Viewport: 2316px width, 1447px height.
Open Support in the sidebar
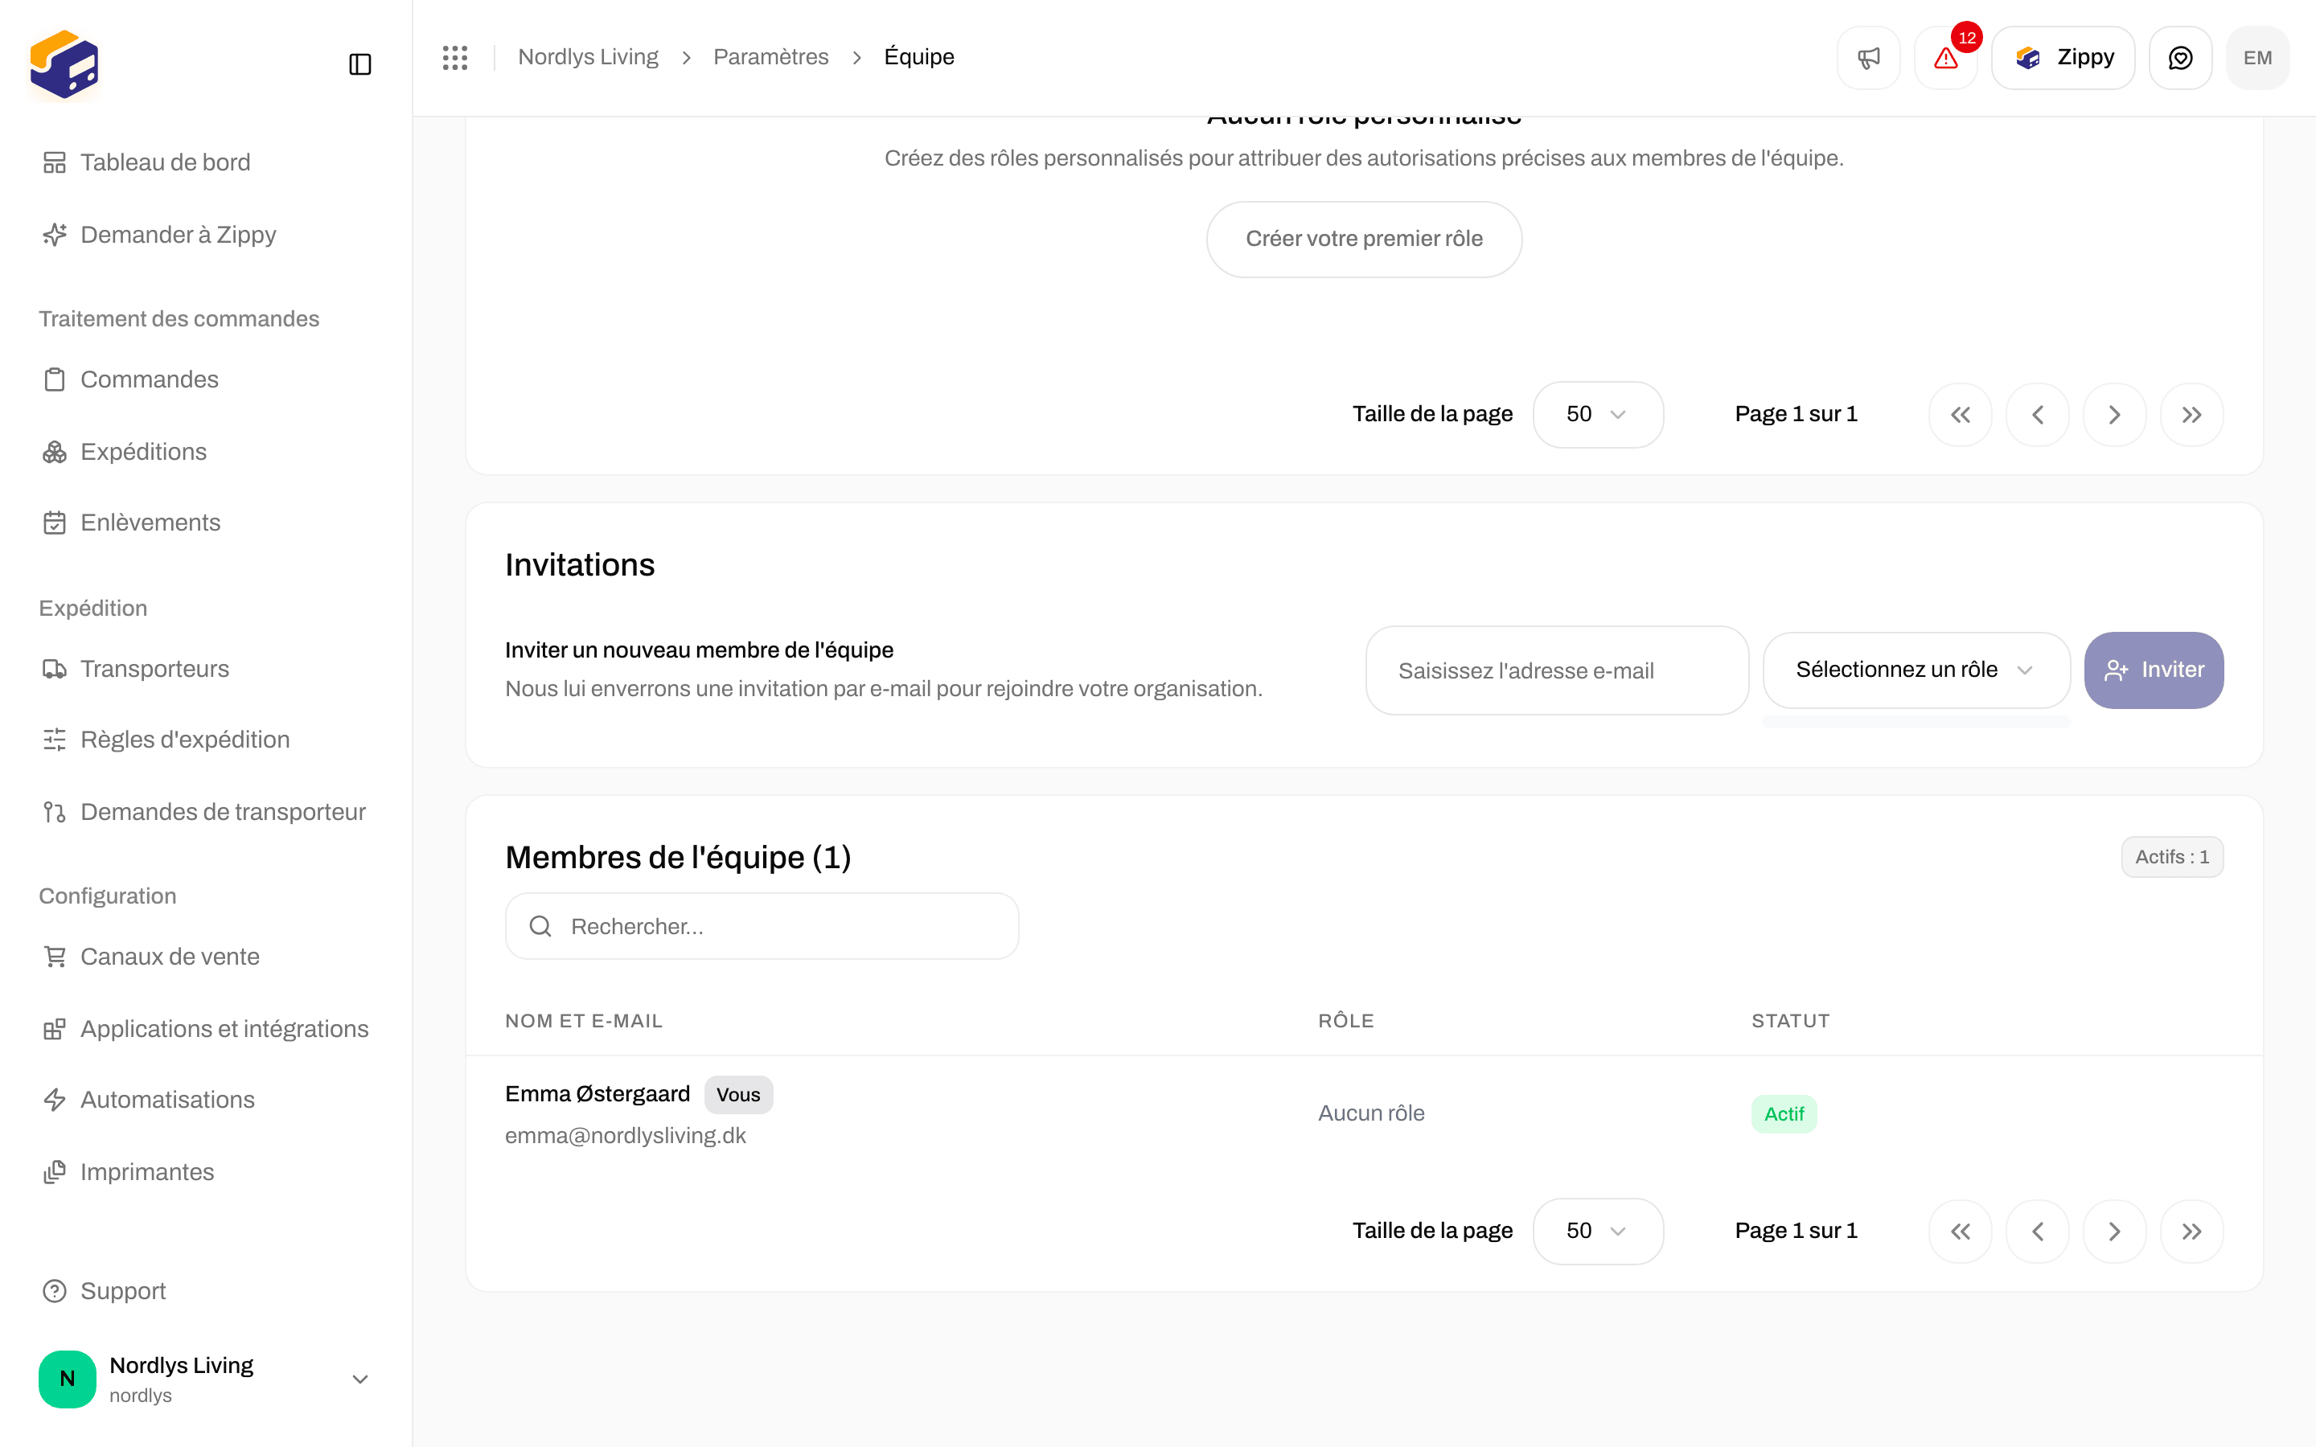pos(104,1291)
